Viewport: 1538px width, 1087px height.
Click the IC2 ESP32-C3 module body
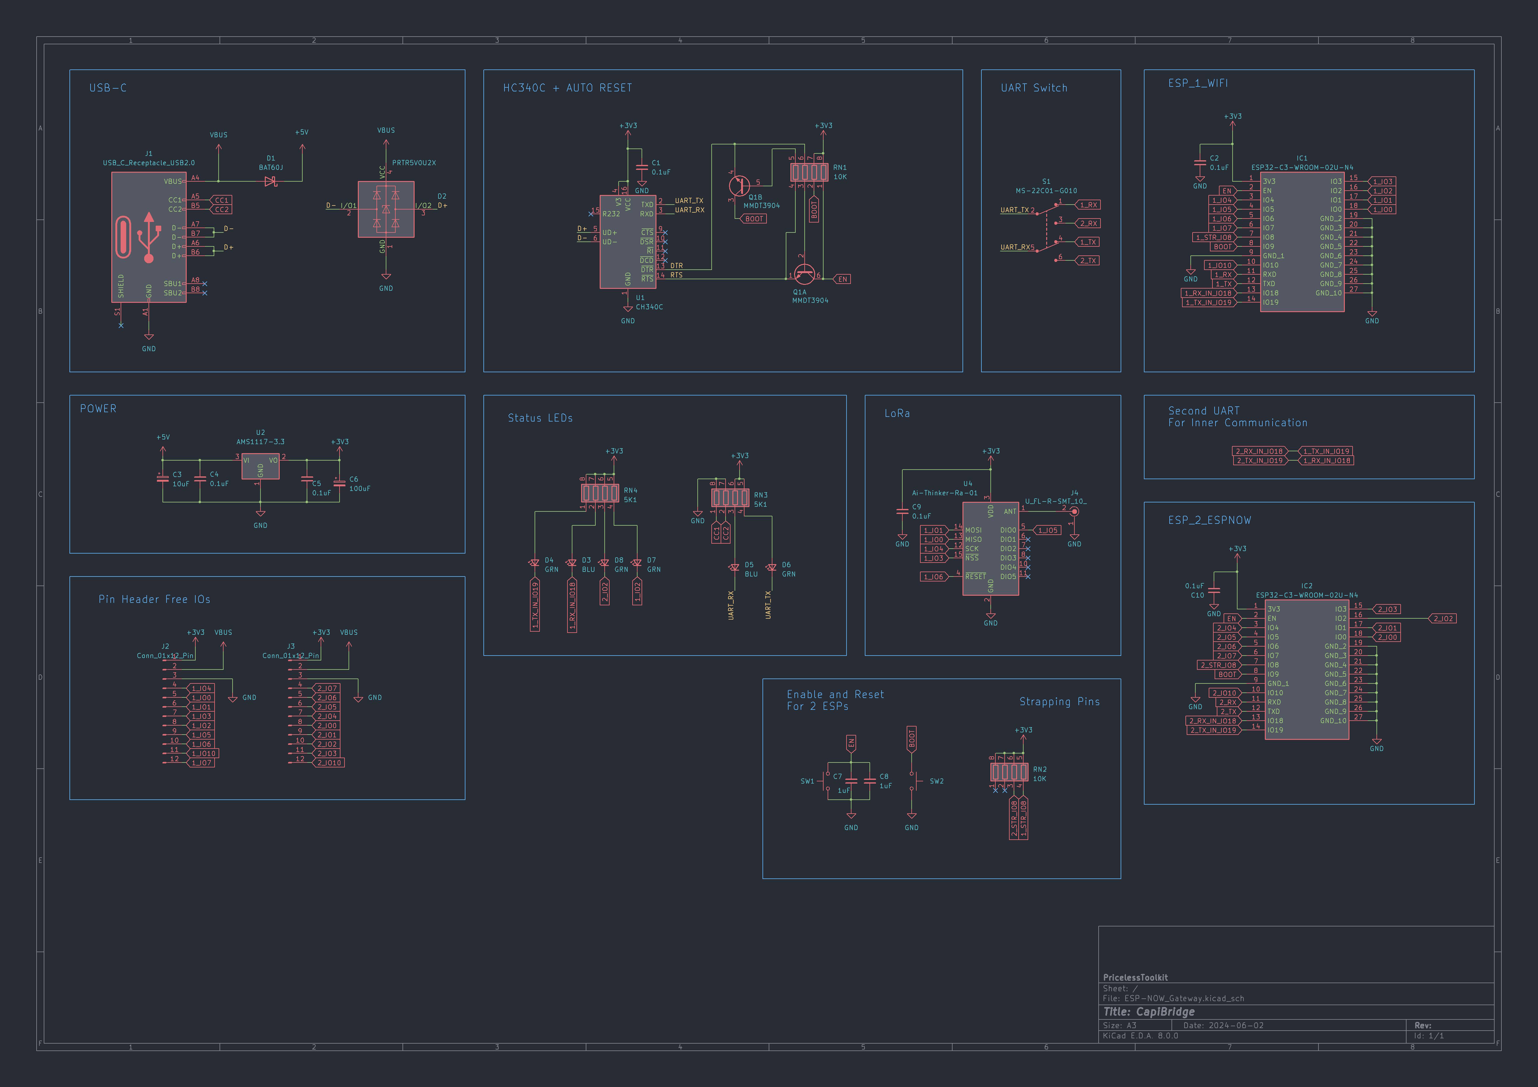point(1306,670)
